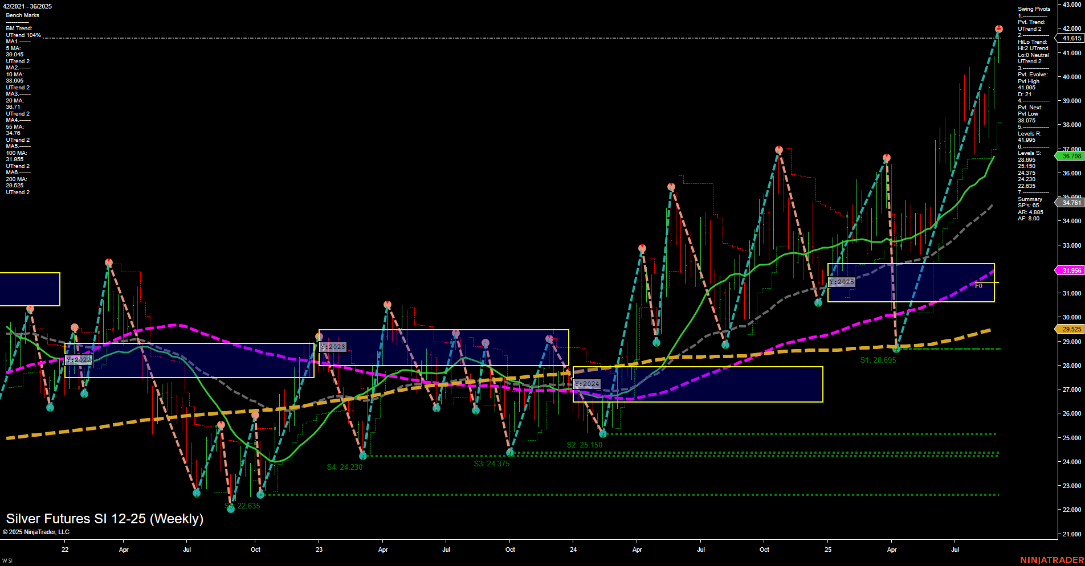Select the Apr axis label near 2024
Viewport: 1085px width, 566px height.
click(x=637, y=550)
